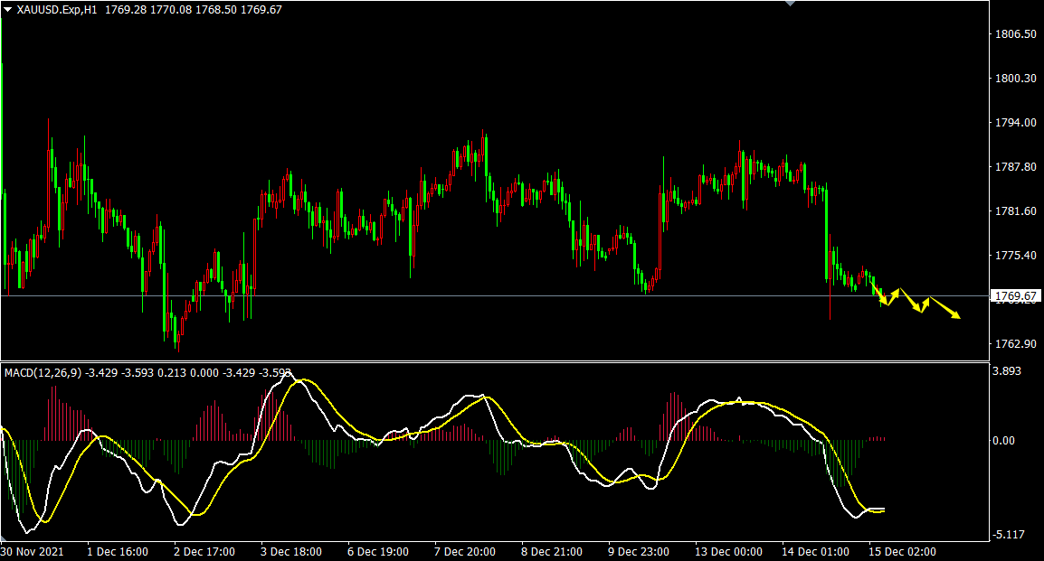
Task: Select the first yellow arrow near last candle
Action: 882,298
